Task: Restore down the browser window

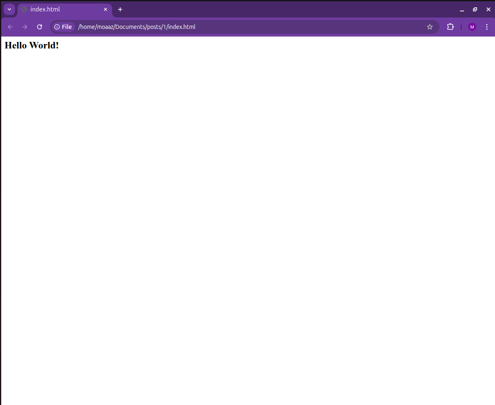Action: pyautogui.click(x=475, y=9)
